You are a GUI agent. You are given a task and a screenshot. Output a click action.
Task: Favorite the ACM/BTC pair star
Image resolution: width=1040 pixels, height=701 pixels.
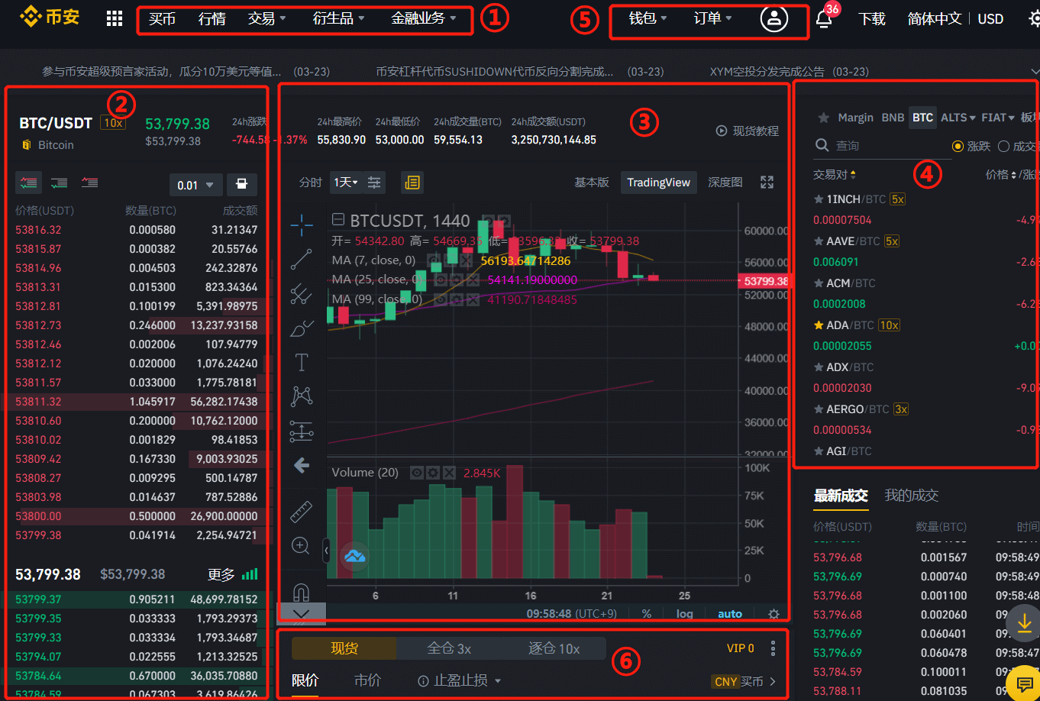coord(819,283)
